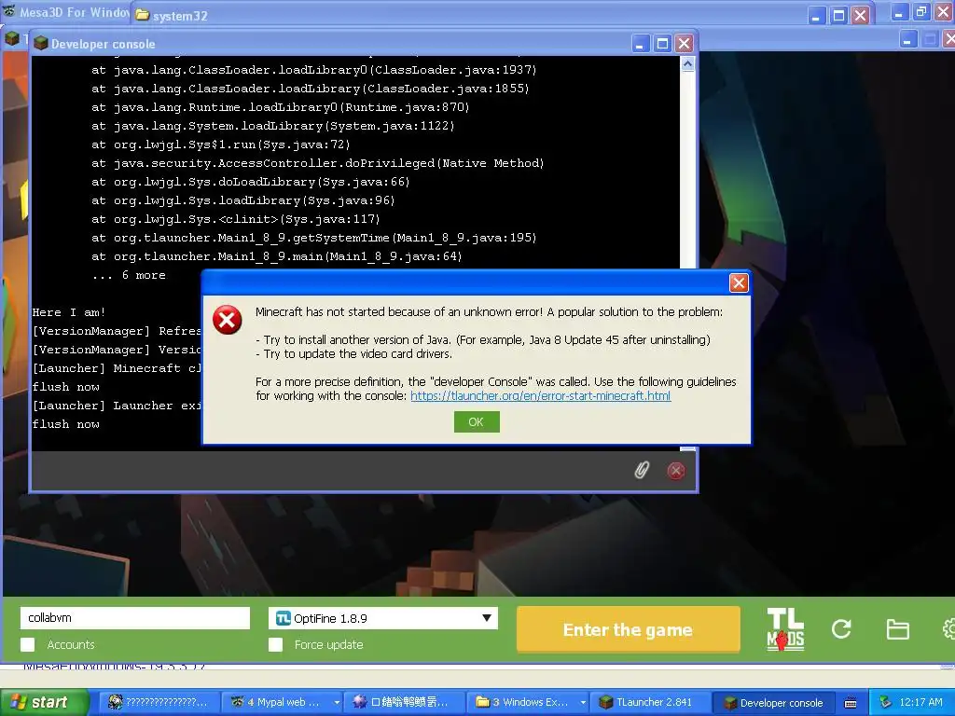
Task: Open the OptiFine 1.8.9 version dropdown
Action: point(383,618)
